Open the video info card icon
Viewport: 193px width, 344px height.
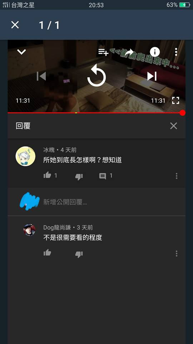point(155,52)
